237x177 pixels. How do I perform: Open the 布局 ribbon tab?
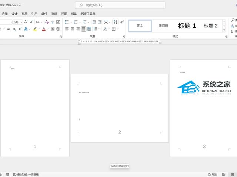click(x=24, y=14)
